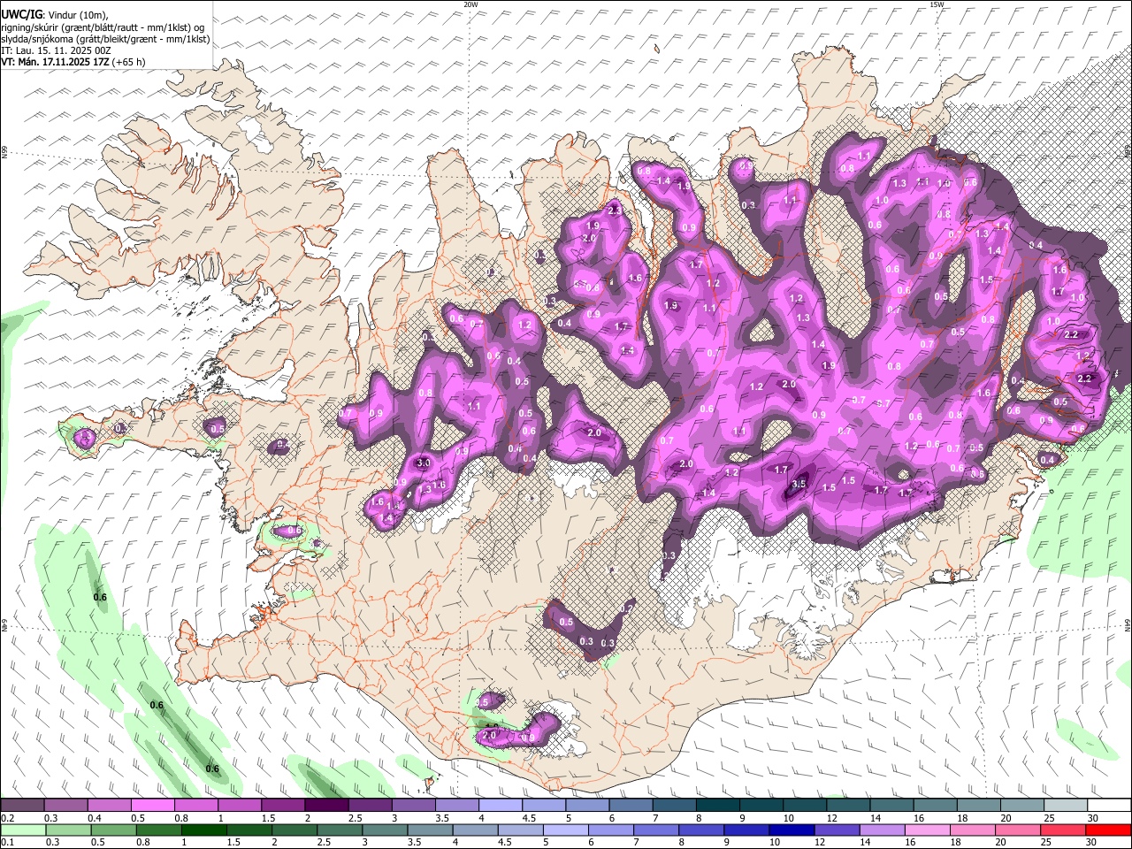This screenshot has height=849, width=1132.
Task: Click the 'slydda/snjókoma' legend description line
Action: coord(105,39)
